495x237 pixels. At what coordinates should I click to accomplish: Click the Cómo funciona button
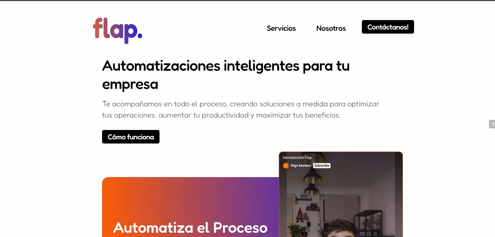[131, 137]
